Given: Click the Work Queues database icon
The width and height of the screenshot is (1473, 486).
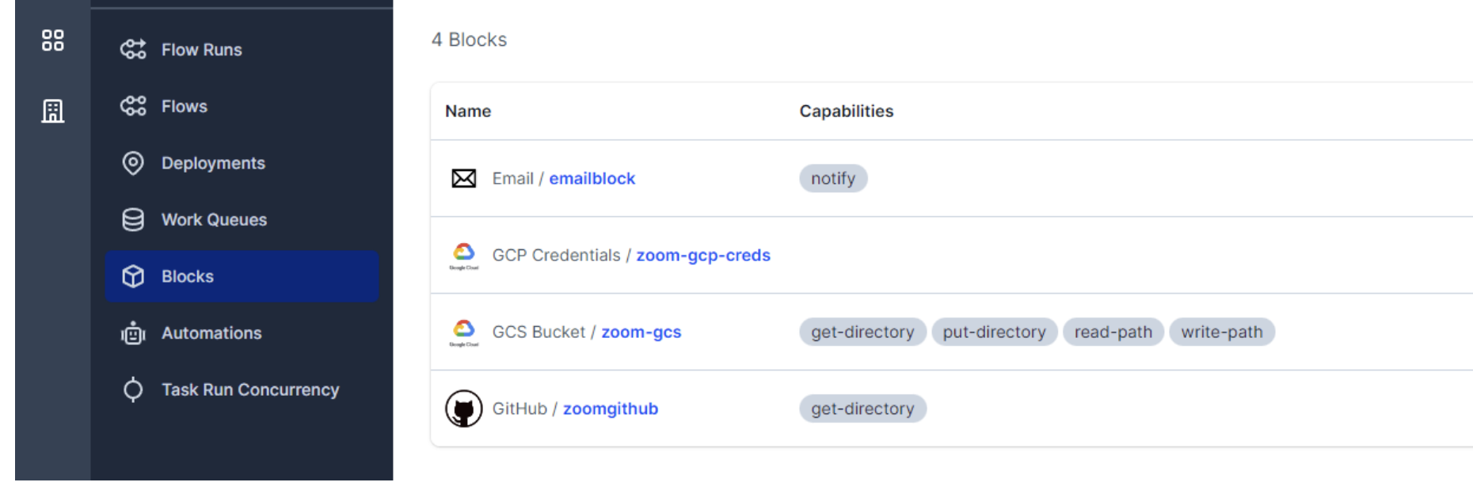Looking at the screenshot, I should pos(133,220).
